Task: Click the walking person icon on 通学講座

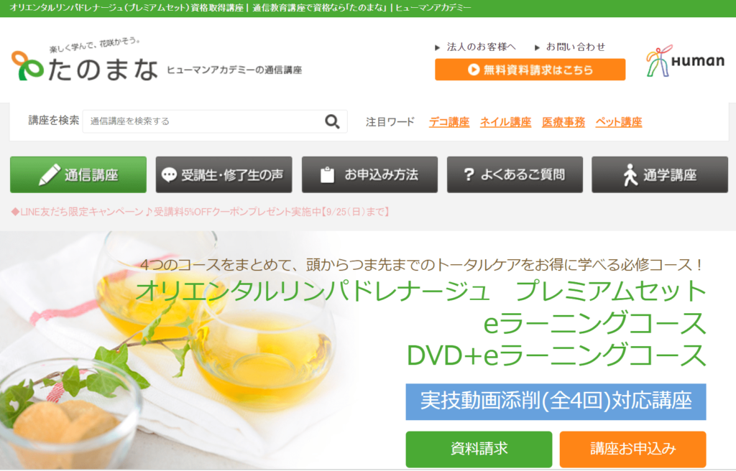Action: coord(630,175)
